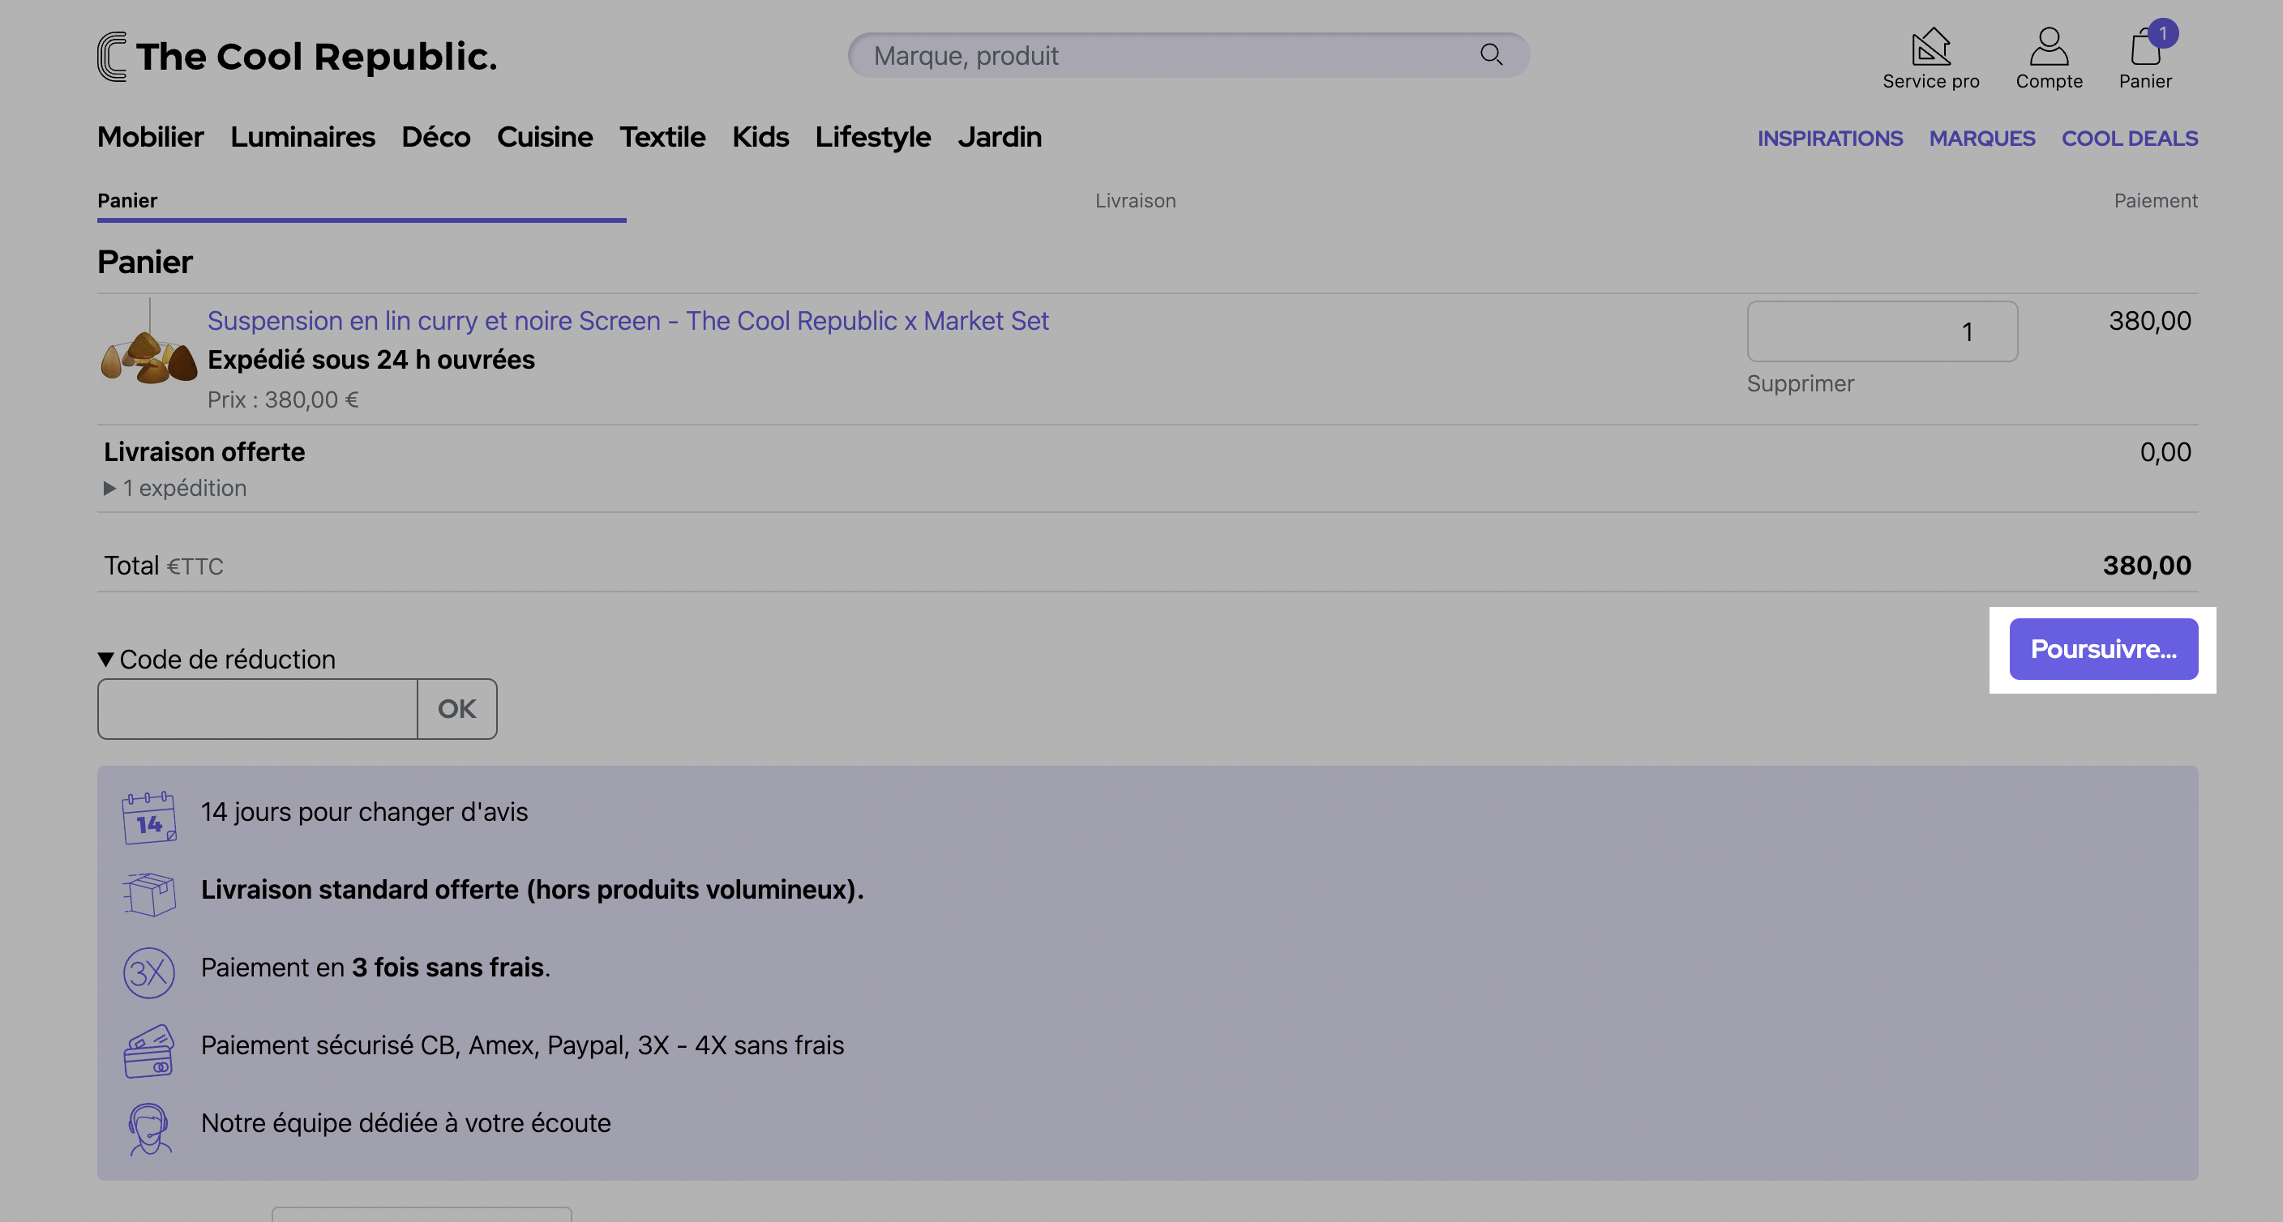Click OK to apply discount code
Screen dimensions: 2283x1222
click(x=456, y=709)
